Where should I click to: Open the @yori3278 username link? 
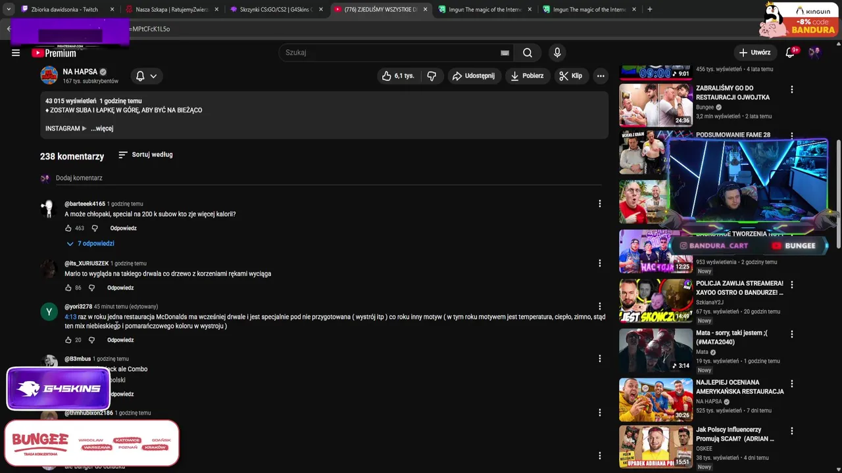pyautogui.click(x=78, y=307)
